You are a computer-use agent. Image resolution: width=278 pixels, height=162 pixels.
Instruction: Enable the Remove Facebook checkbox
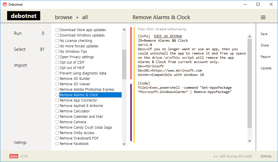(57, 143)
